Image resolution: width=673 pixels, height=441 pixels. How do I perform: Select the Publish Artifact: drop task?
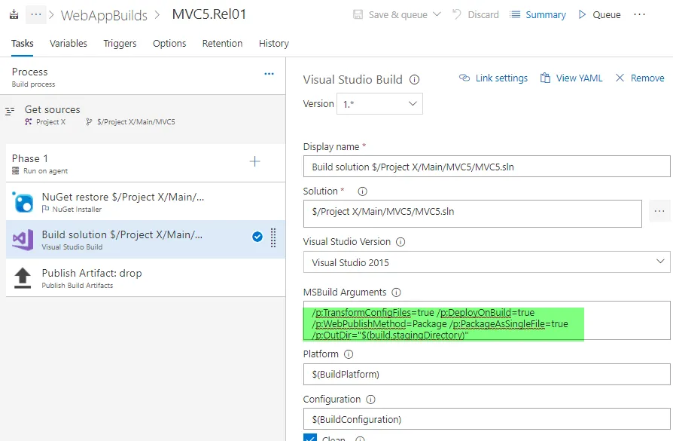tap(145, 277)
